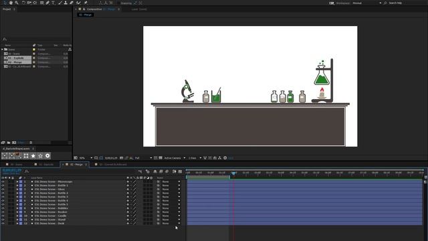Select the Selection arrow tool
428x241 pixels.
point(5,3)
